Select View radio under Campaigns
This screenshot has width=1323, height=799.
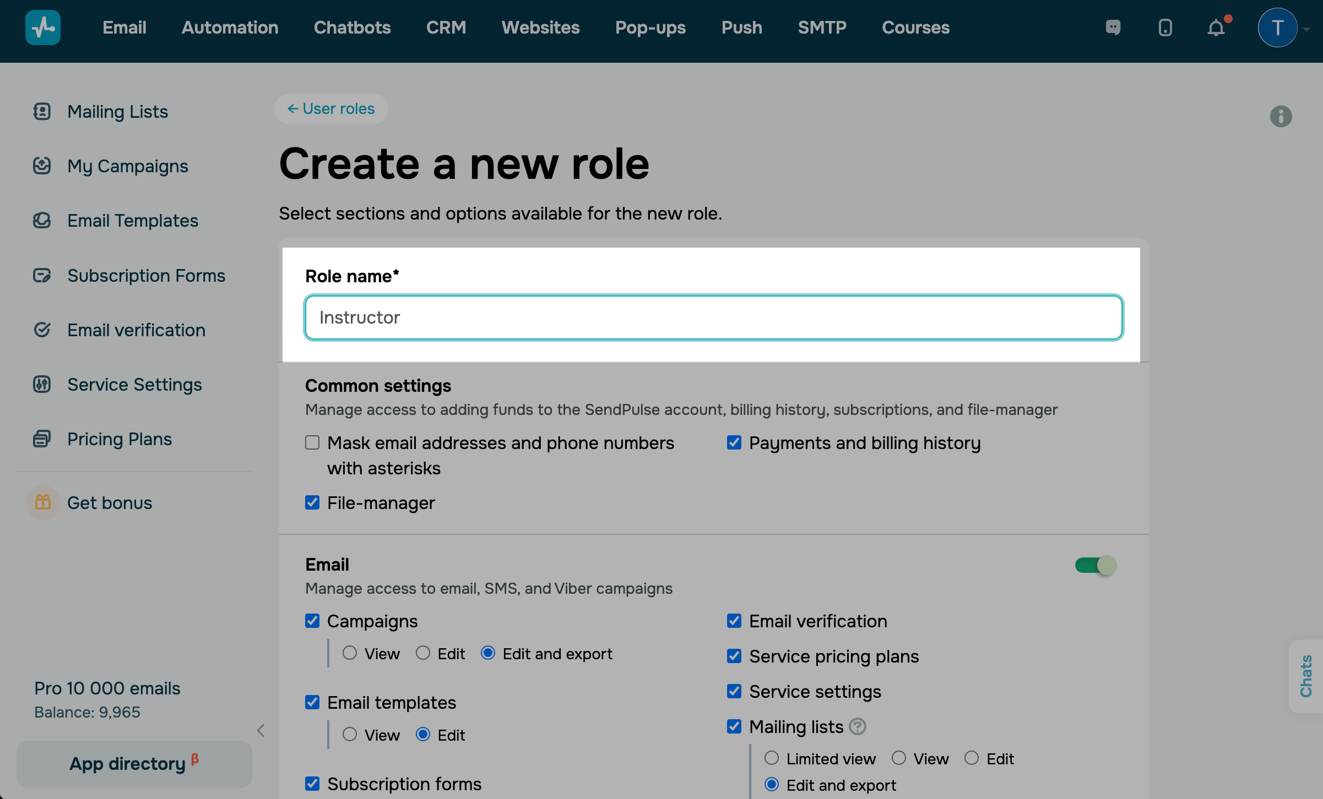click(350, 653)
